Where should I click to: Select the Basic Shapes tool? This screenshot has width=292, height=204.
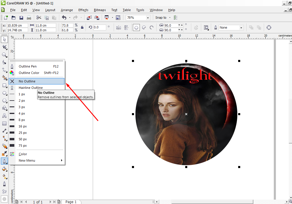point(4,108)
